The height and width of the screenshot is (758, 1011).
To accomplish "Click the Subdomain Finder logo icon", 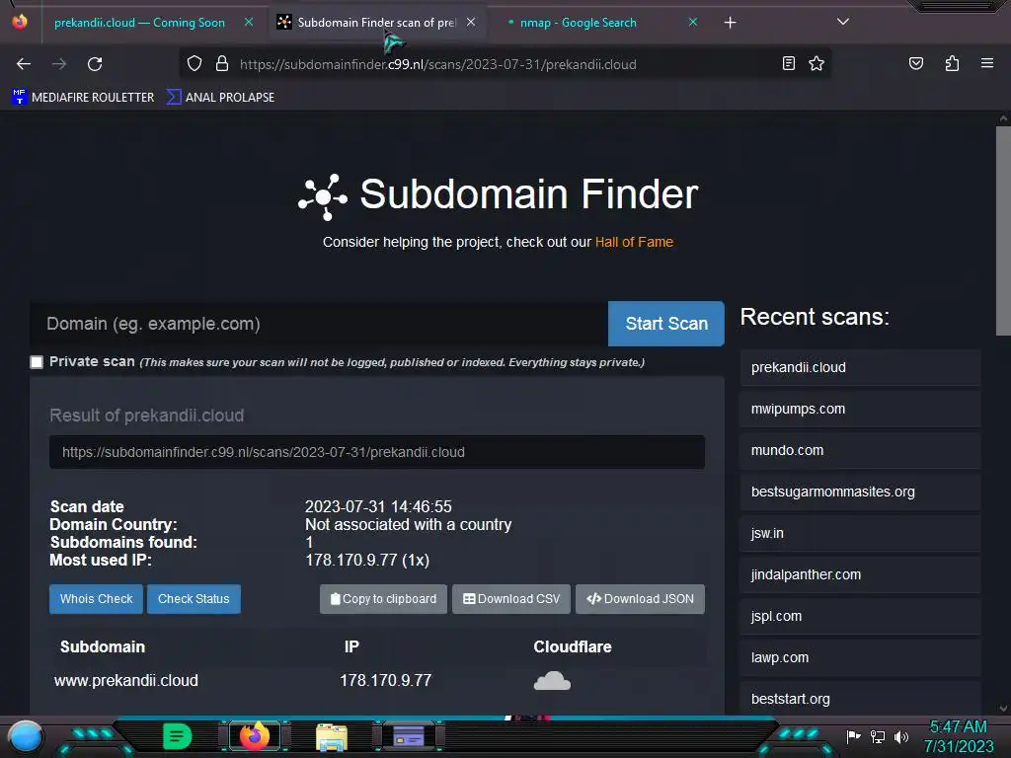I will point(323,196).
